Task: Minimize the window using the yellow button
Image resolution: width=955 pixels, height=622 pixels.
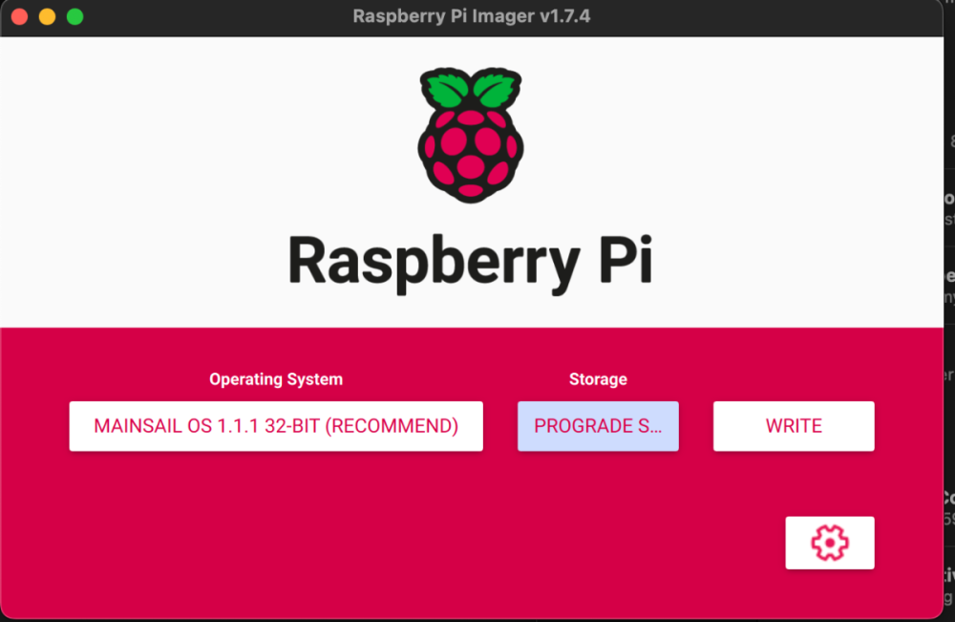Action: tap(48, 16)
